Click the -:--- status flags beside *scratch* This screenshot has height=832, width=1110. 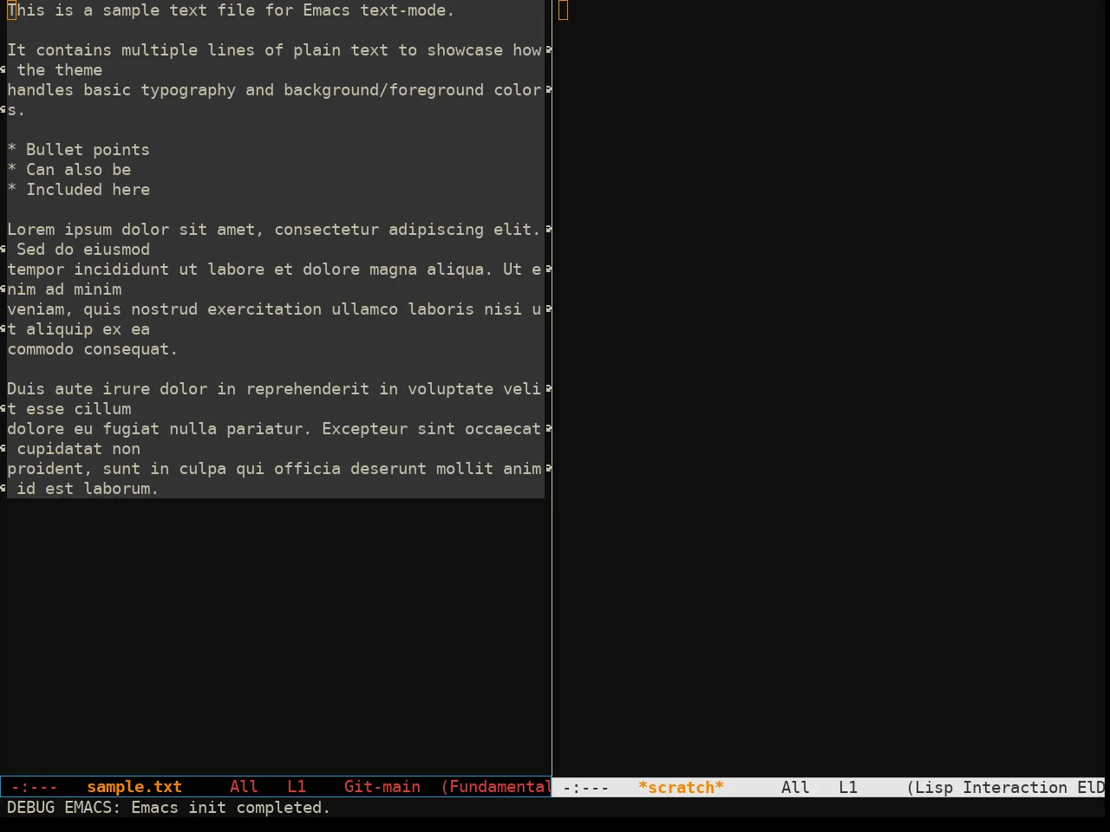tap(586, 788)
